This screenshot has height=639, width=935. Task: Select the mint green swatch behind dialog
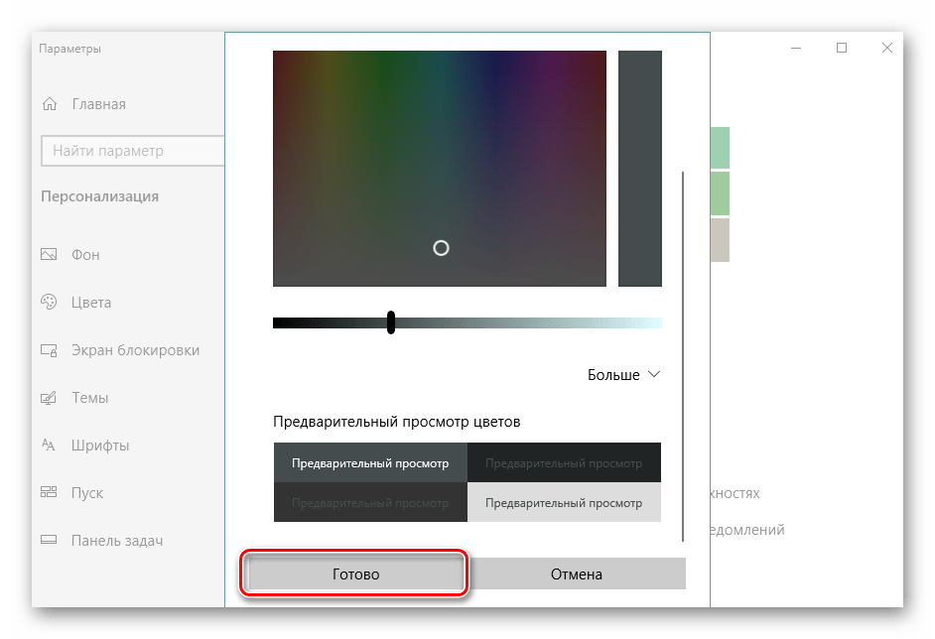721,148
